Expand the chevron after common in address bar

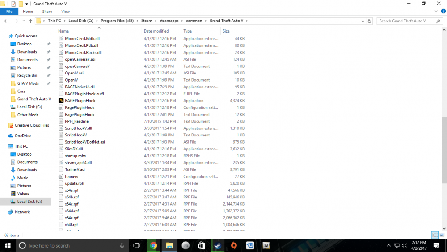coord(206,21)
